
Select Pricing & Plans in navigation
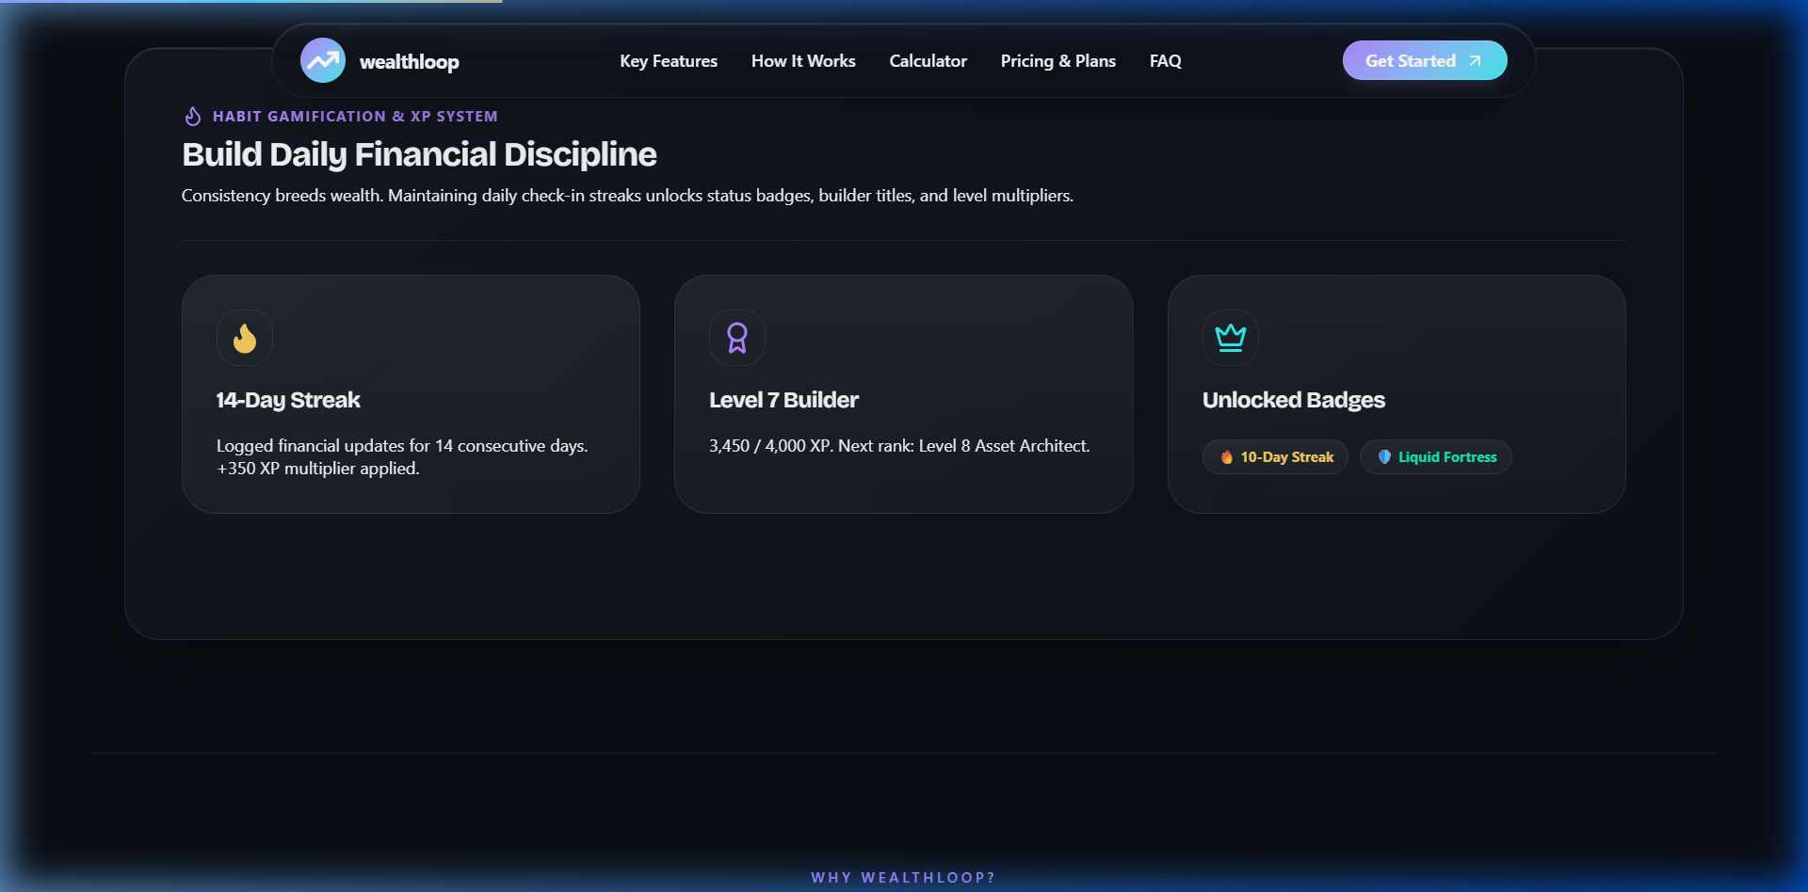point(1057,61)
